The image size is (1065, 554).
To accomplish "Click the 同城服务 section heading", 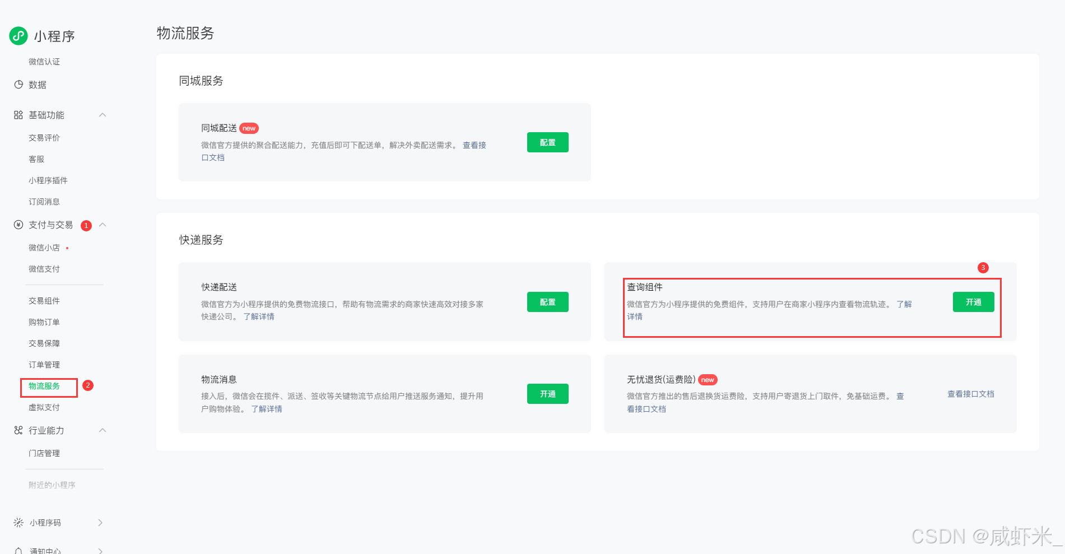I will pyautogui.click(x=201, y=81).
